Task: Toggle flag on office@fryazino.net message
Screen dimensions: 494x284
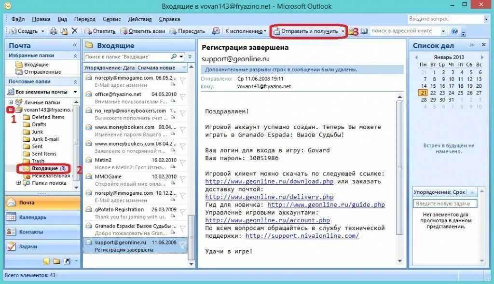Action: (182, 97)
